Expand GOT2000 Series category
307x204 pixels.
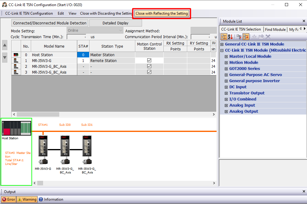(226, 69)
